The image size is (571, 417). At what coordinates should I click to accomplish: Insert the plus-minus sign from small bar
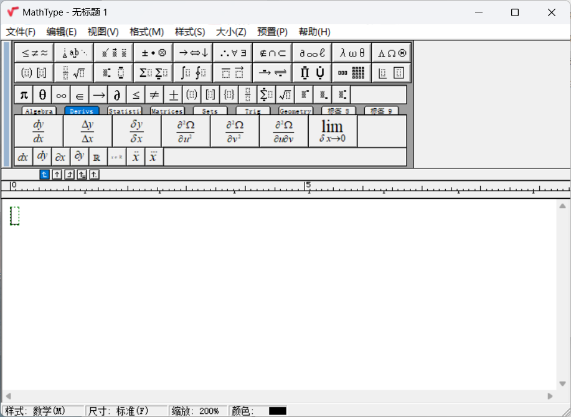(x=173, y=95)
